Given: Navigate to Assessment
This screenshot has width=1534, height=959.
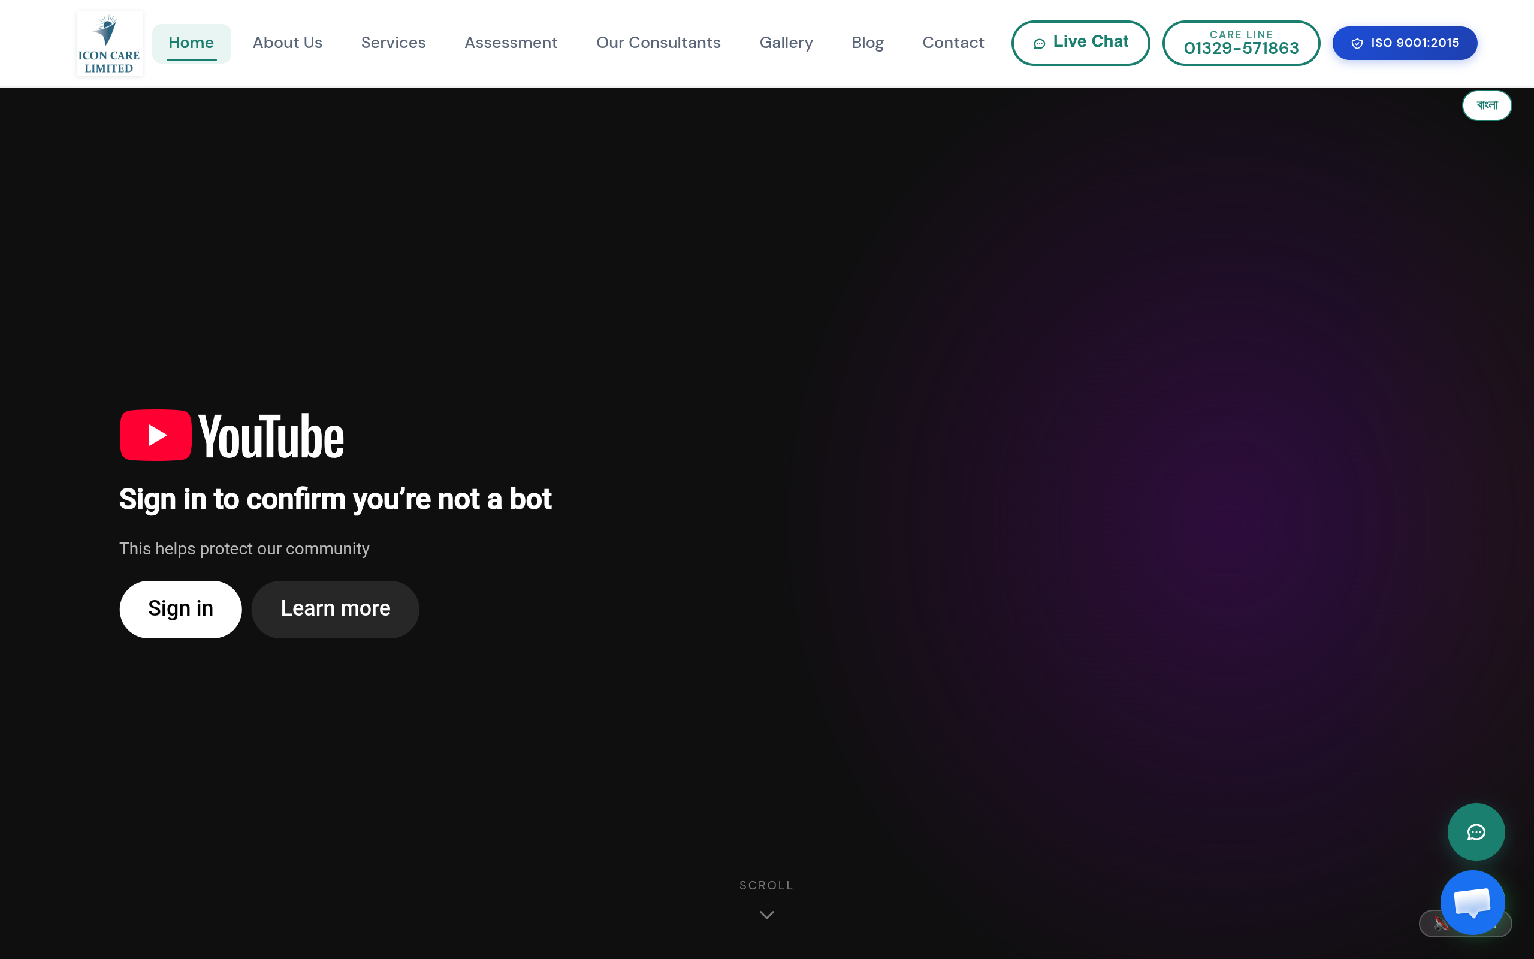Looking at the screenshot, I should (x=511, y=43).
